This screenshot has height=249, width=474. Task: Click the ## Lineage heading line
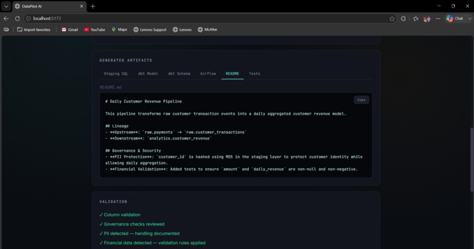116,126
